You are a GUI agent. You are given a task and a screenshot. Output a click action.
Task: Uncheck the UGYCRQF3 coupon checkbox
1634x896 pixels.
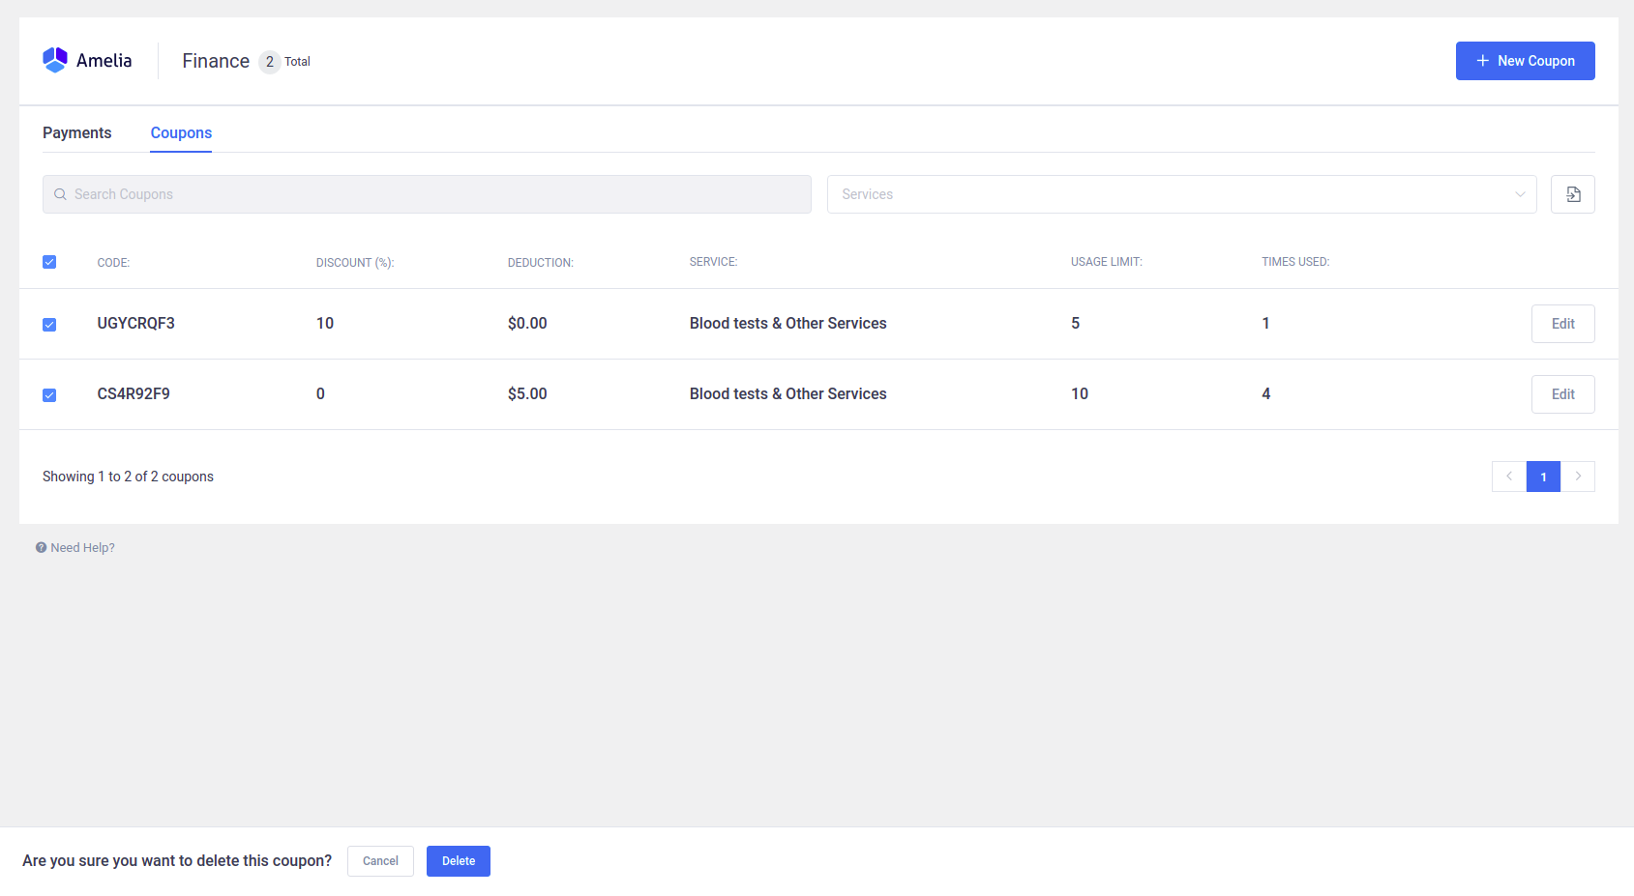[x=49, y=324]
